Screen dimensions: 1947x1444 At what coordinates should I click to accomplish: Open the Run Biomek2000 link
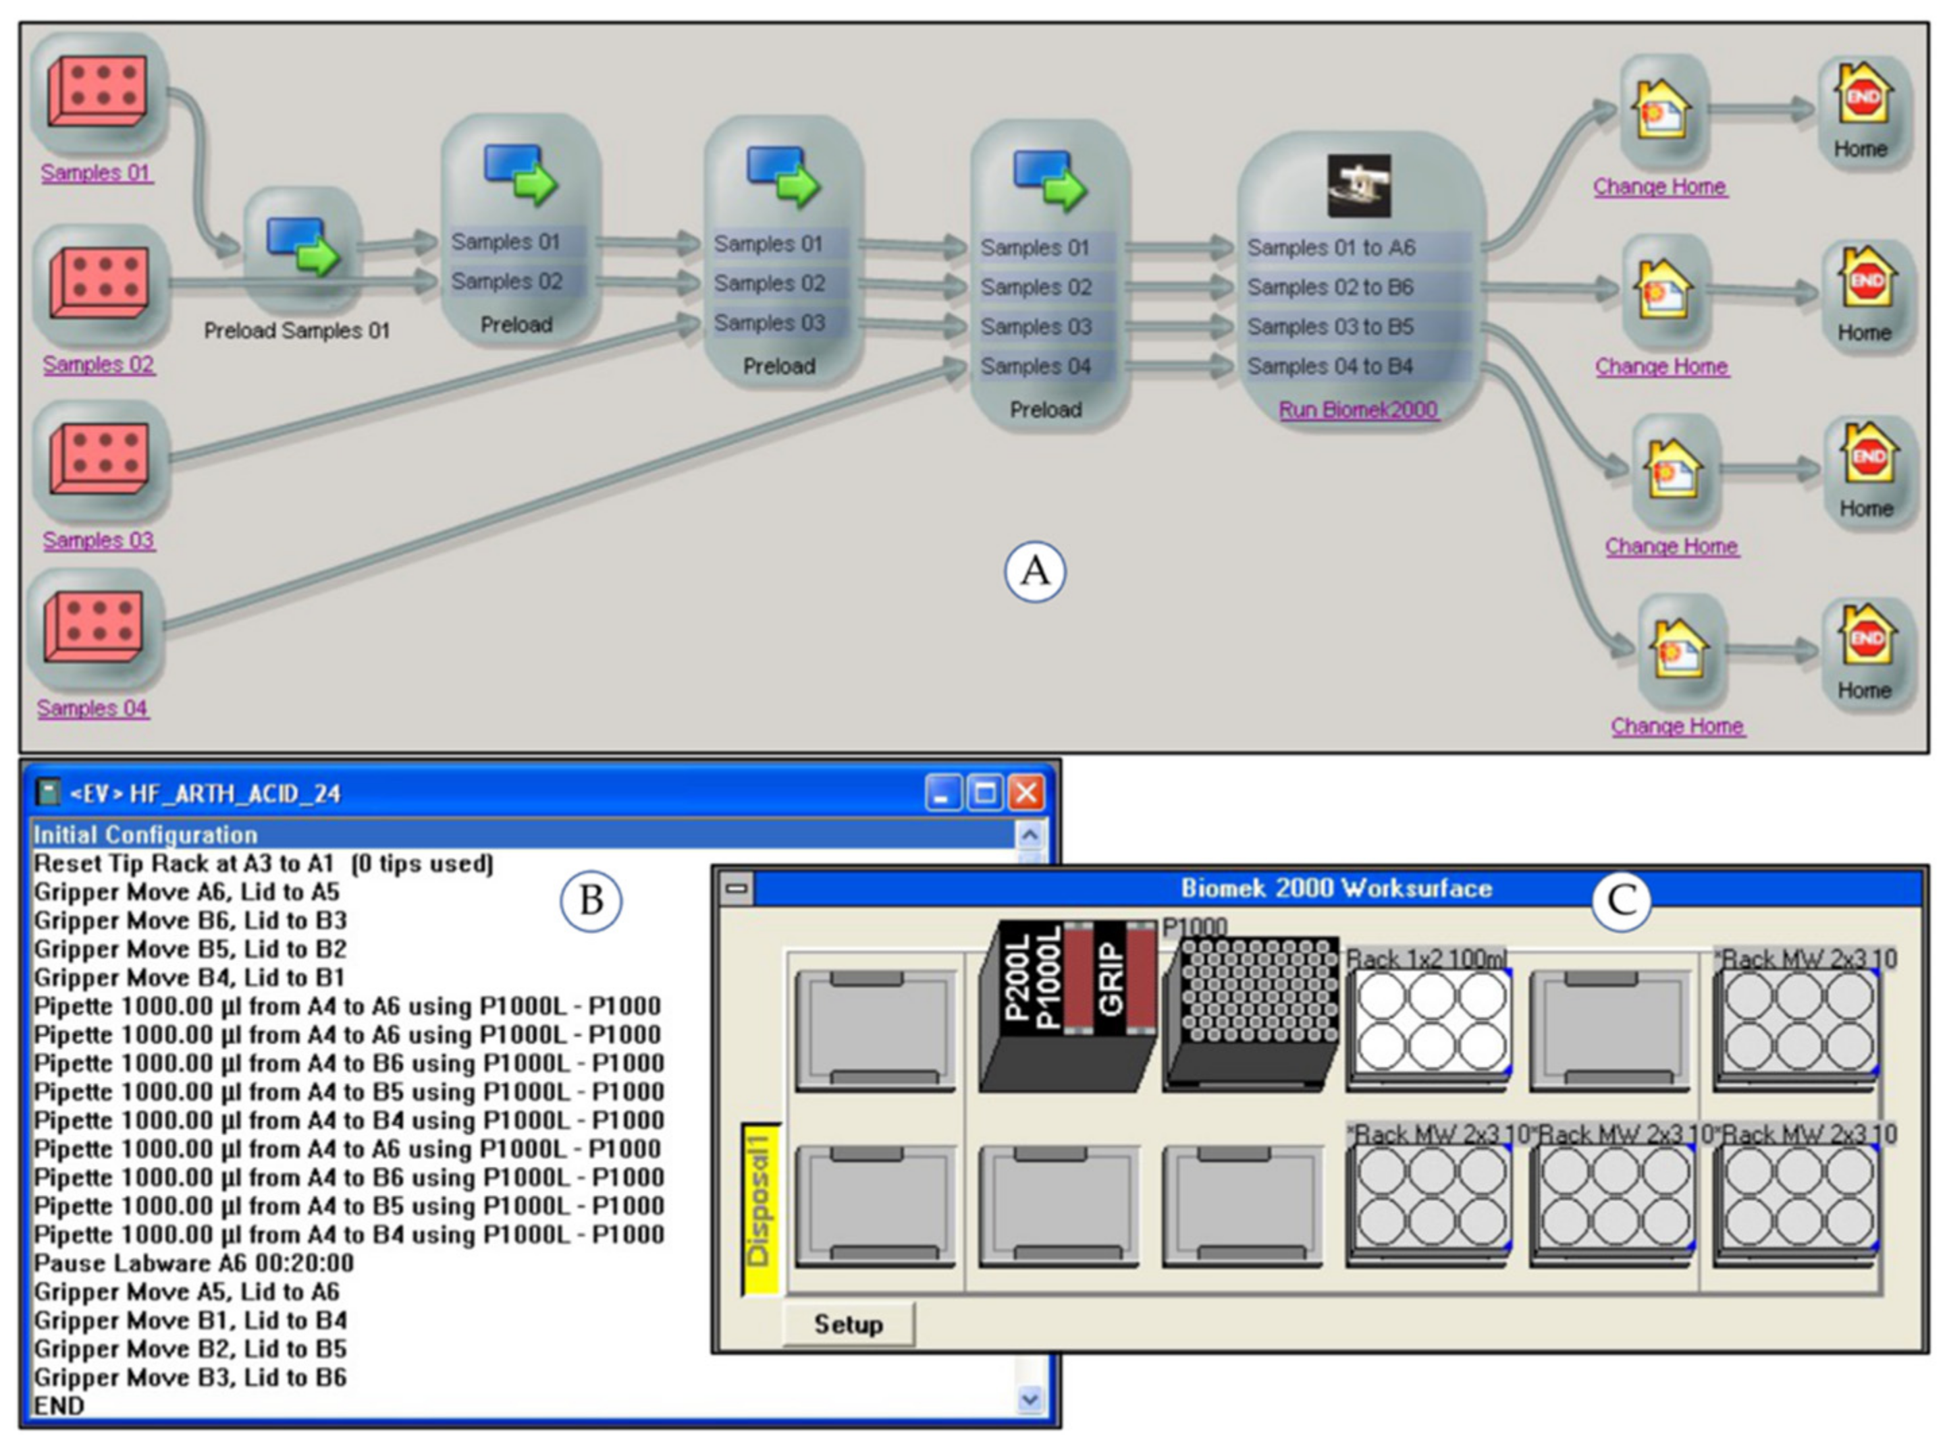pyautogui.click(x=1358, y=409)
